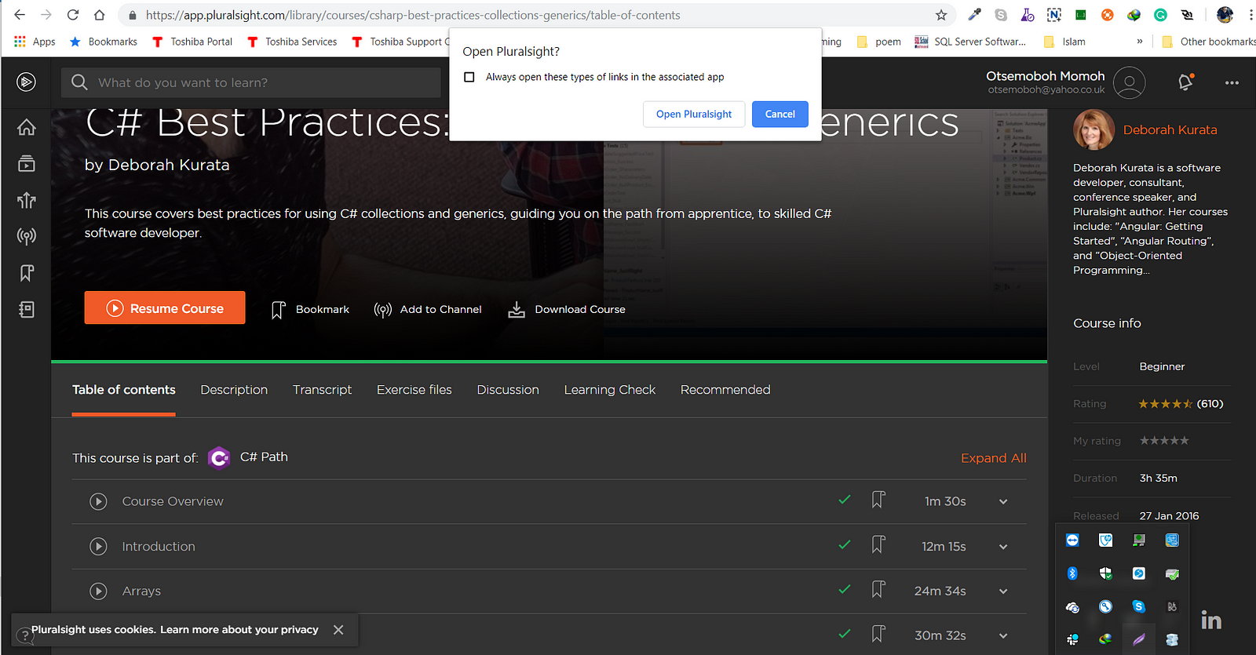This screenshot has height=655, width=1256.
Task: Click the Chrome address bar URL
Action: click(x=413, y=15)
